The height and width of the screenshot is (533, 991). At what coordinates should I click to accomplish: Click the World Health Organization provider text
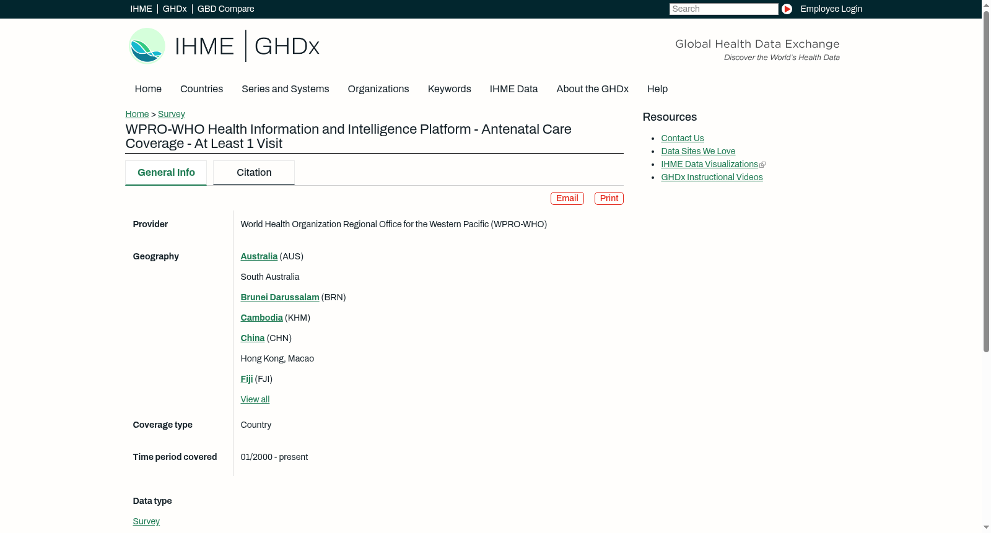(394, 224)
